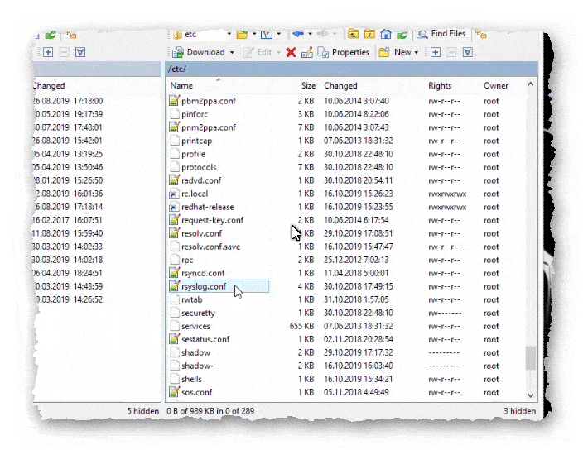Viewport: 583px width, 450px height.
Task: Refresh the remote /etc/ panel
Action: [x=402, y=35]
